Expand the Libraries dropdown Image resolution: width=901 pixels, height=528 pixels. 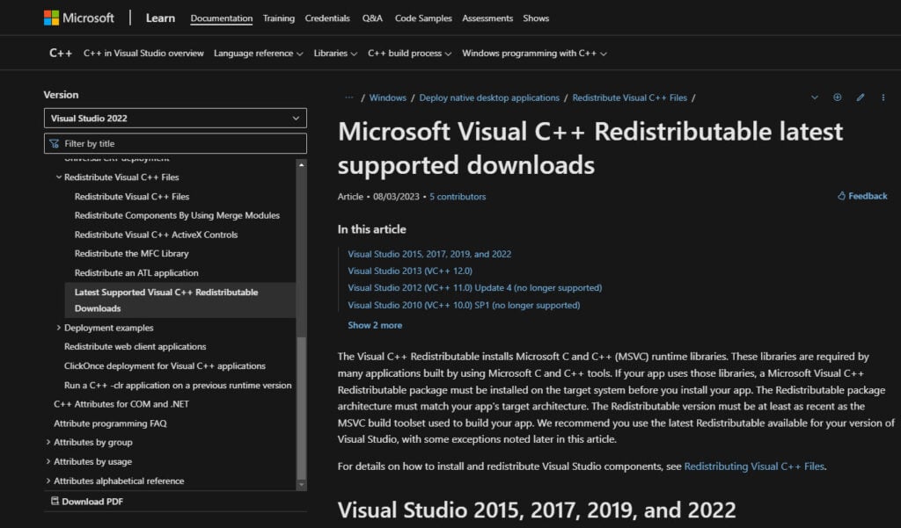(x=335, y=54)
